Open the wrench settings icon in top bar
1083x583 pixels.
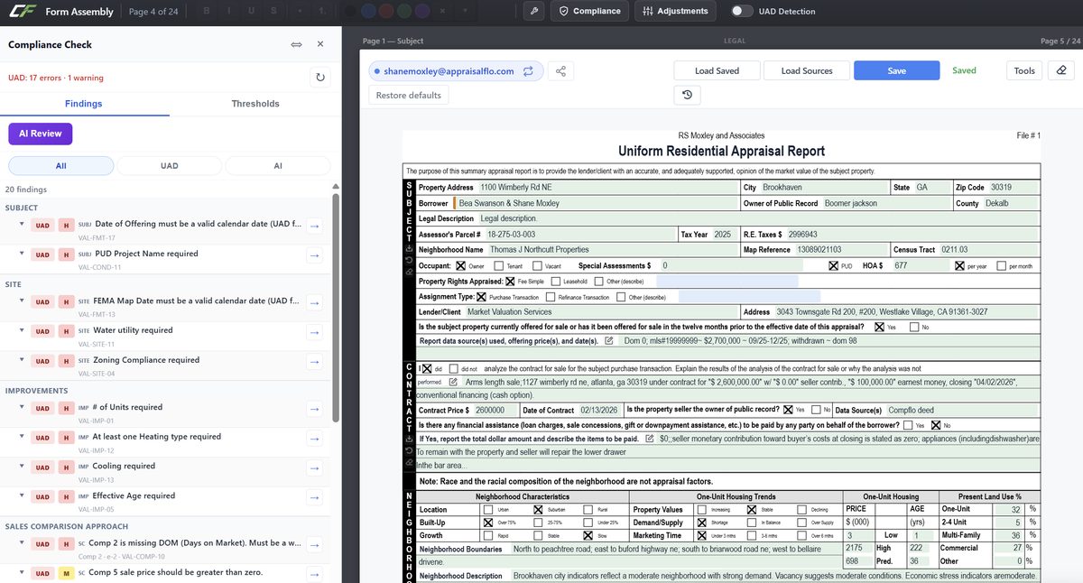coord(534,12)
